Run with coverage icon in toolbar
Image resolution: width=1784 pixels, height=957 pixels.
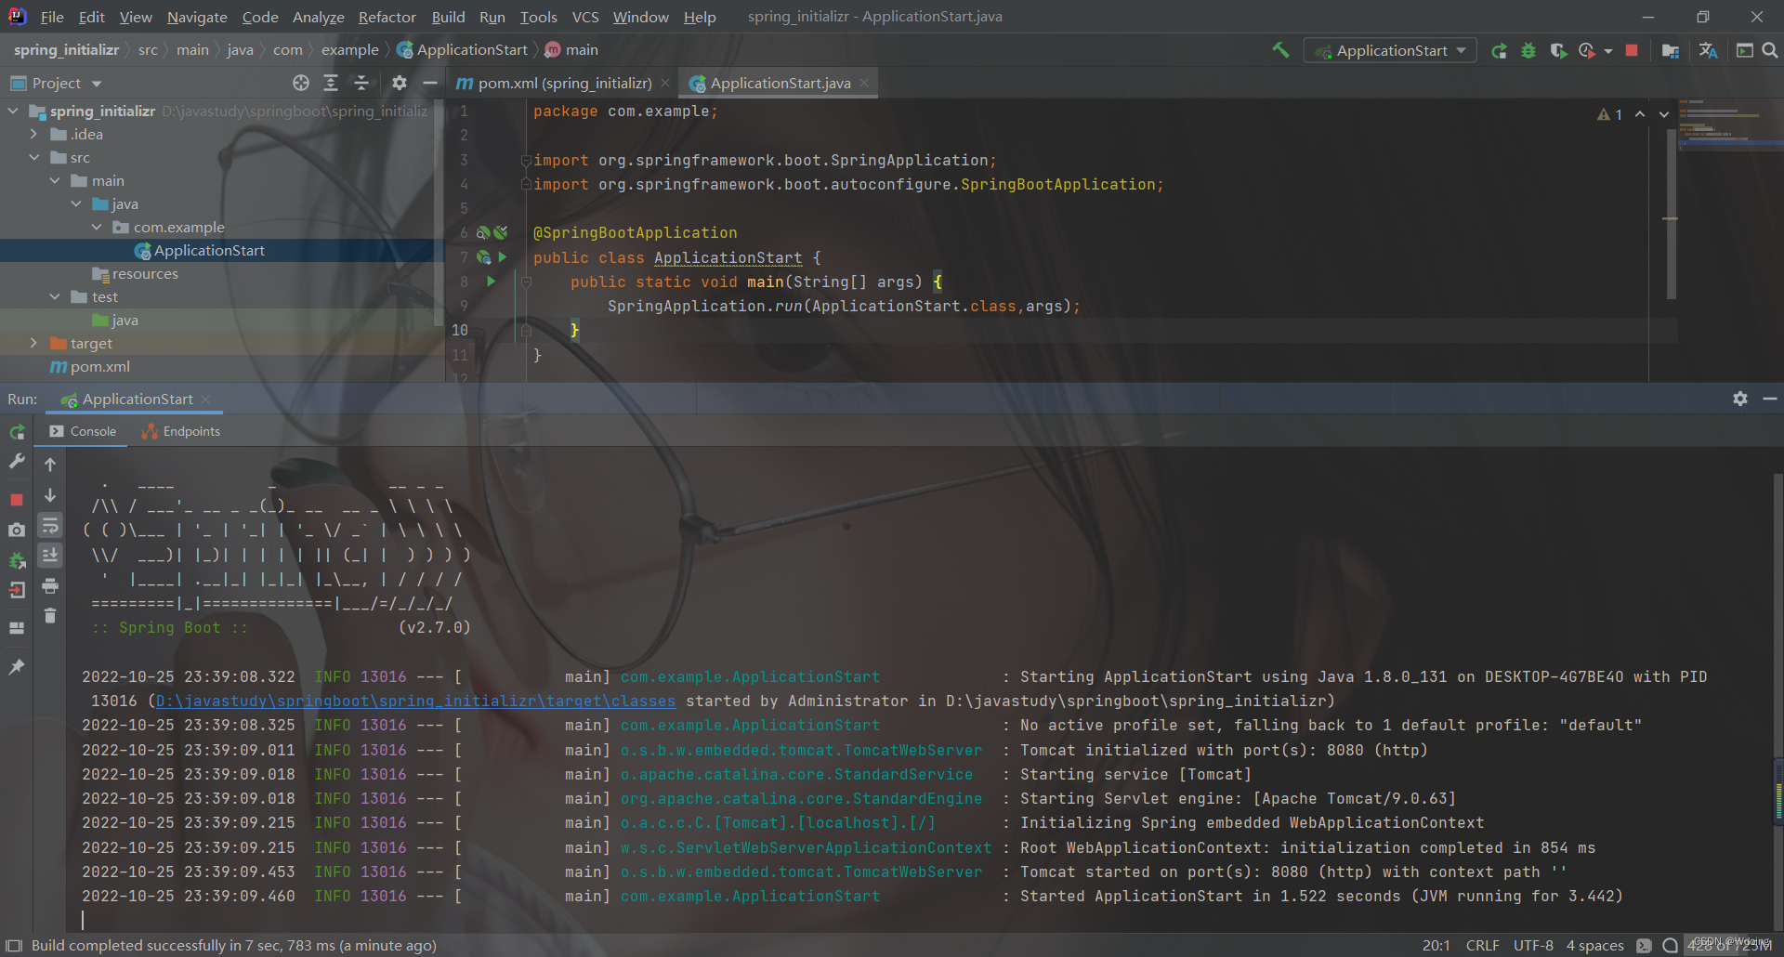click(1558, 50)
